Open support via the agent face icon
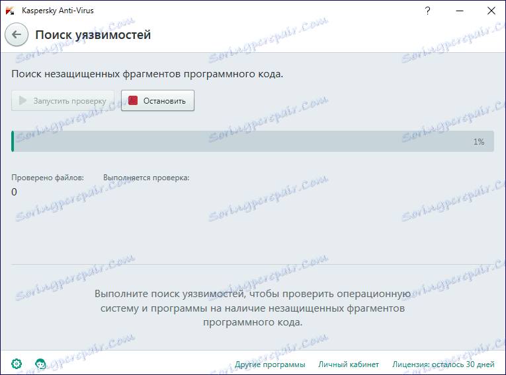Viewport: 506px width, 375px height. [x=40, y=364]
